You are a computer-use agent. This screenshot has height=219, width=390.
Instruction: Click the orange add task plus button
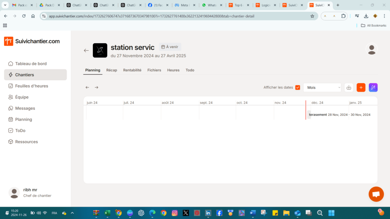[x=361, y=87]
